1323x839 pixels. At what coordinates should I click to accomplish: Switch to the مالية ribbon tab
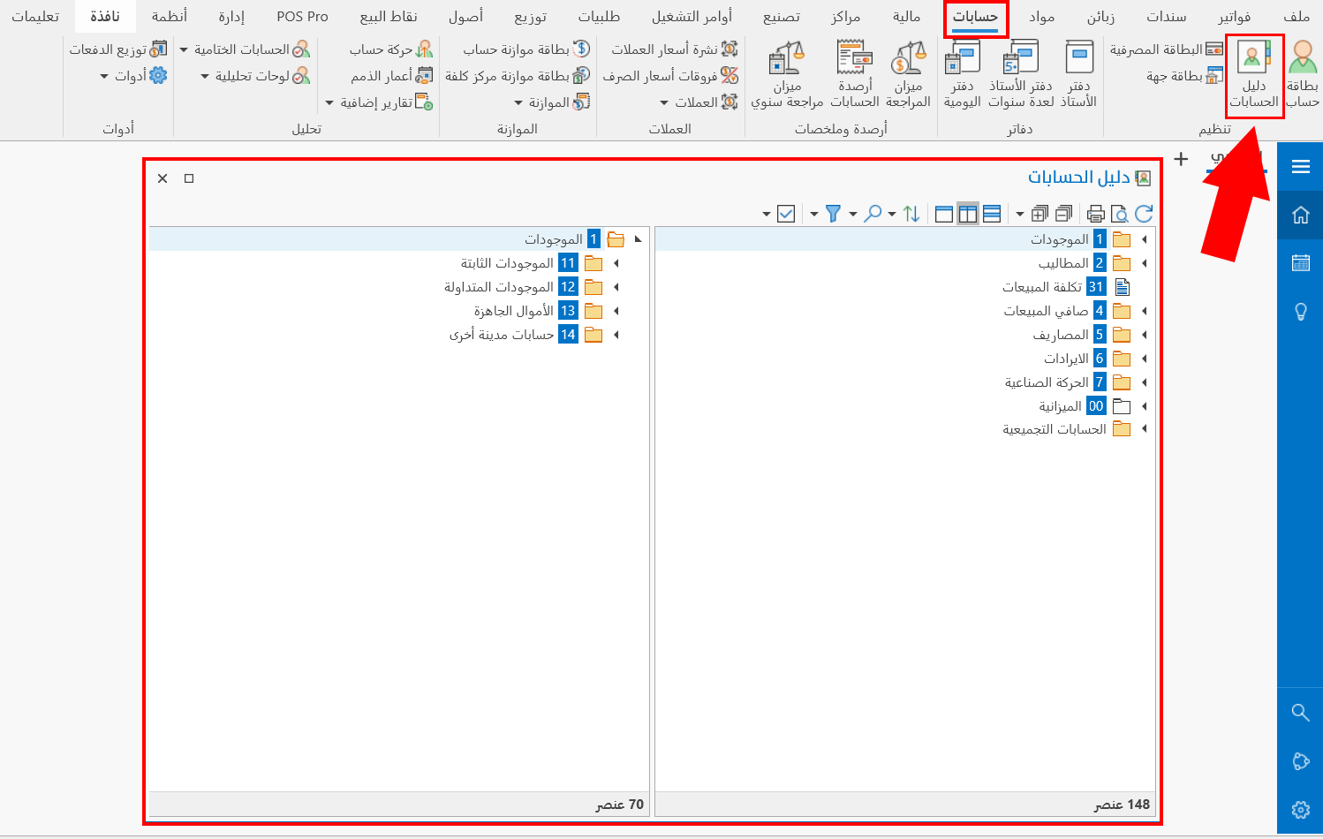(905, 15)
